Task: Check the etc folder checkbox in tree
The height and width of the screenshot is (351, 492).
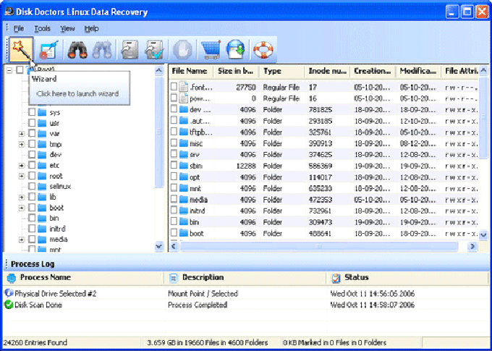Action: [32, 165]
